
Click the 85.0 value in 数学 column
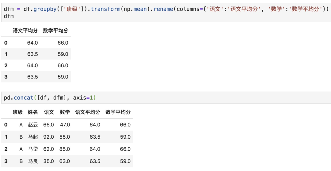coord(65,149)
